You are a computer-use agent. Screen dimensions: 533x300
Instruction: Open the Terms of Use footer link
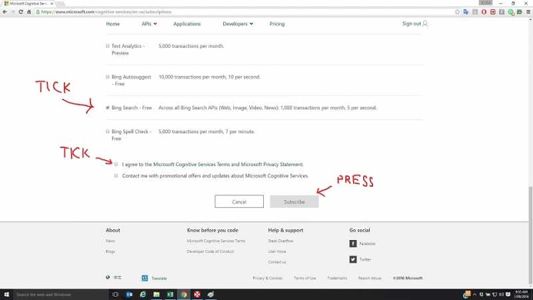point(305,278)
